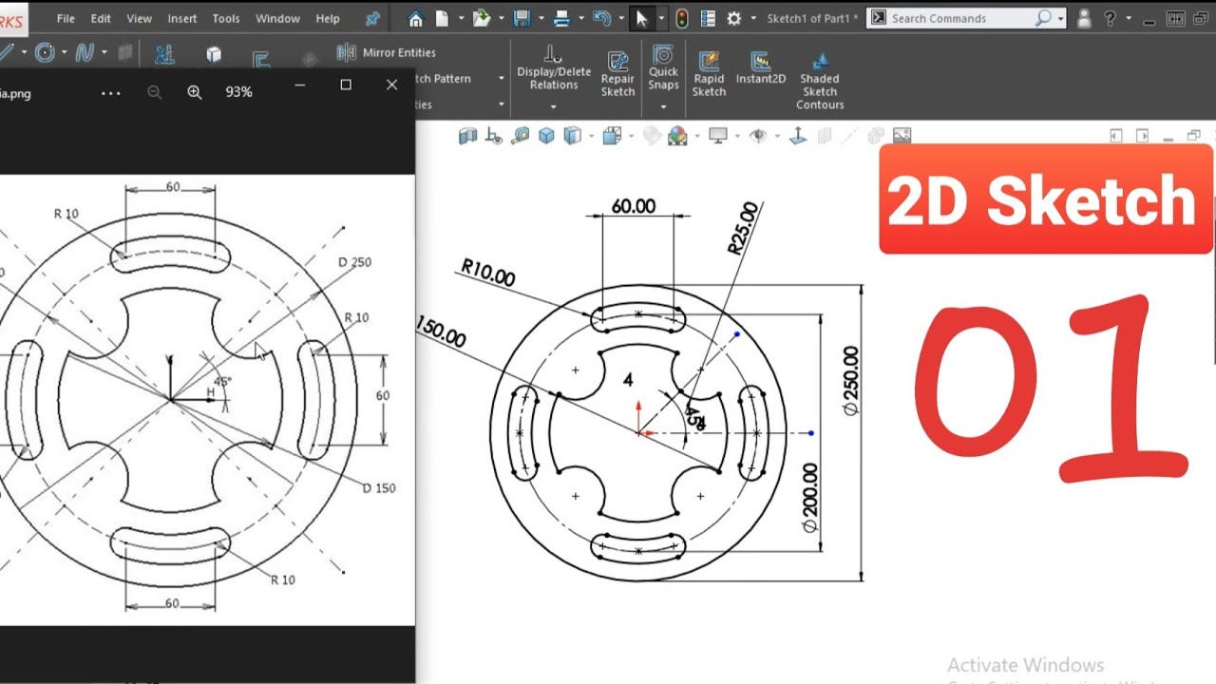Toggle Shaded Sketch Contours
The image size is (1216, 684).
pos(820,80)
